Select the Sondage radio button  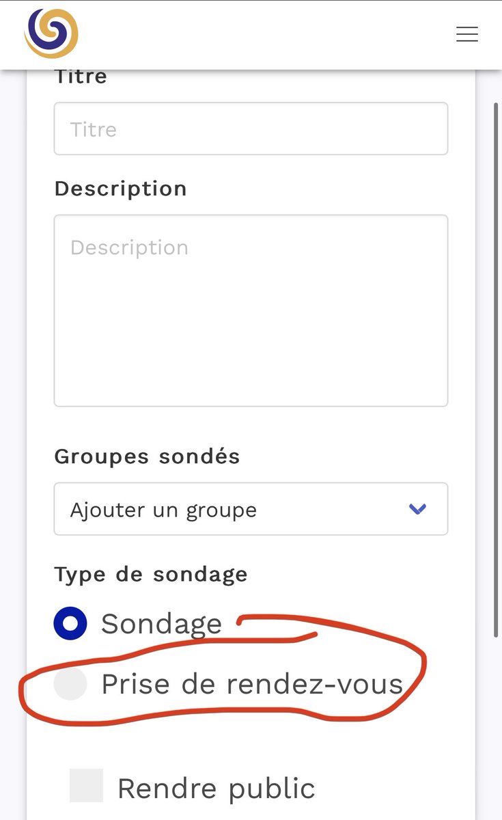(x=70, y=623)
